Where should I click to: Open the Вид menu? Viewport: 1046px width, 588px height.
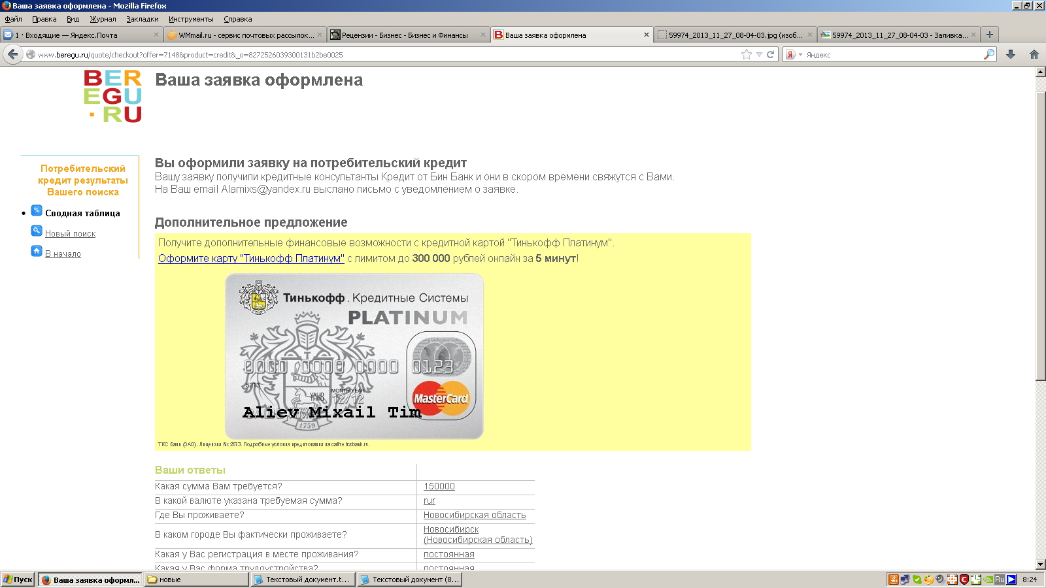pyautogui.click(x=73, y=19)
